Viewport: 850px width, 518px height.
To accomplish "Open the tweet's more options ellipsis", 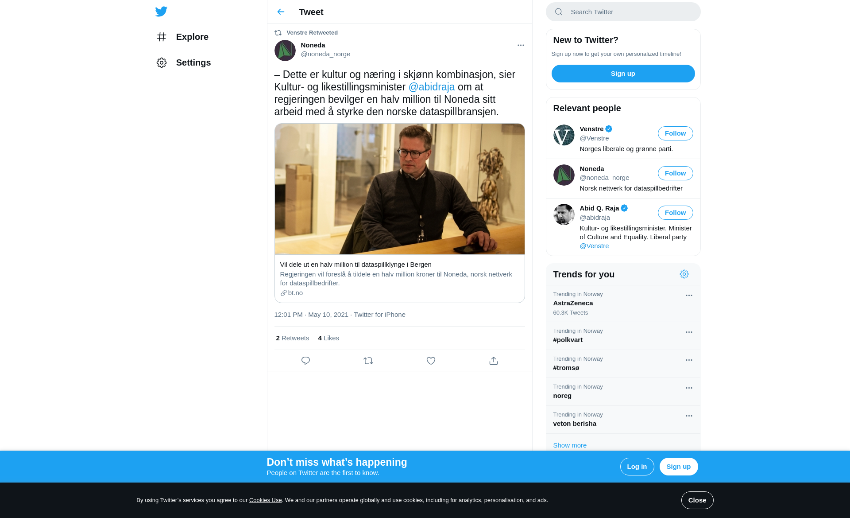I will (x=521, y=45).
